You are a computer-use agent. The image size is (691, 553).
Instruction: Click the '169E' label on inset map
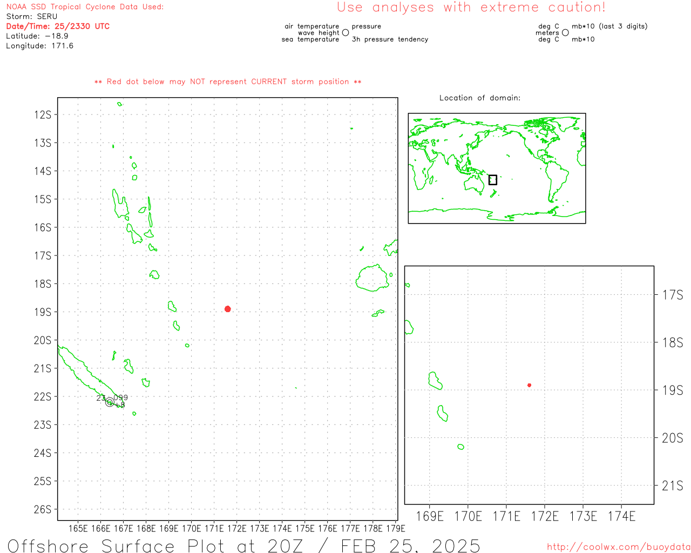(x=430, y=516)
